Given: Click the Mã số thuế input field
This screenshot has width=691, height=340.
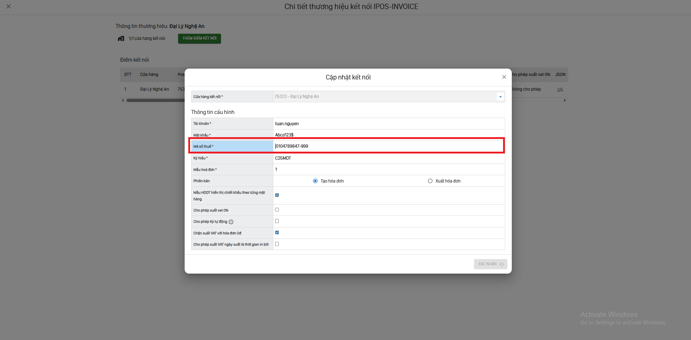Looking at the screenshot, I should click(388, 146).
